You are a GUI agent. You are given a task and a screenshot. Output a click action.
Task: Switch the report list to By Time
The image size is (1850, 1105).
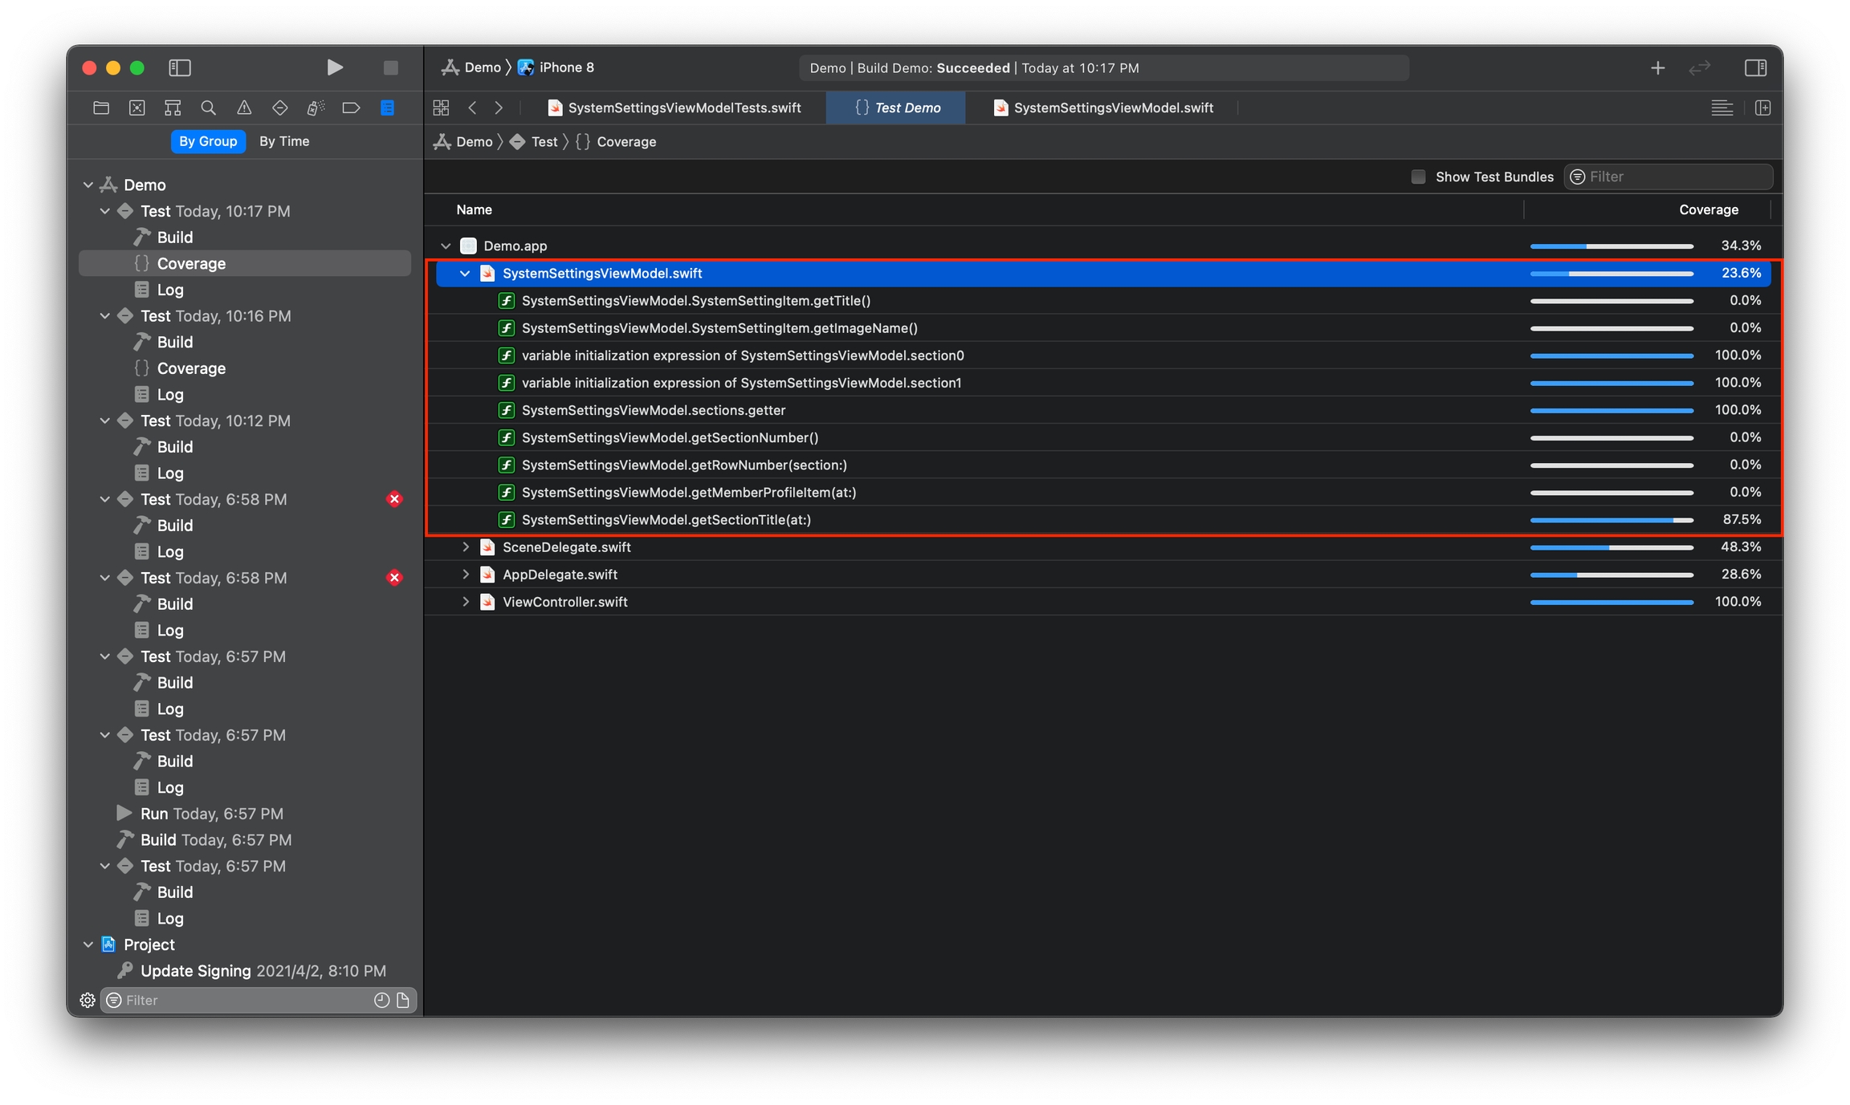[x=284, y=141]
